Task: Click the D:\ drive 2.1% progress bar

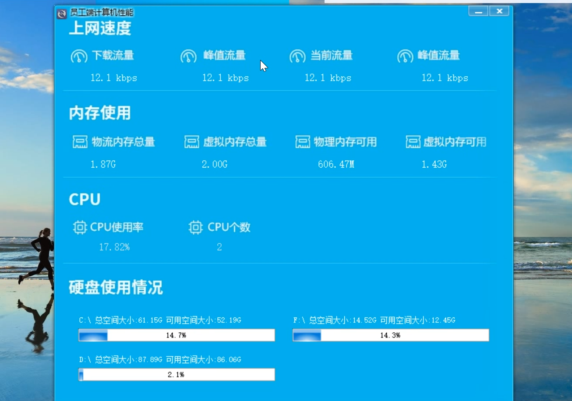Action: pos(176,374)
